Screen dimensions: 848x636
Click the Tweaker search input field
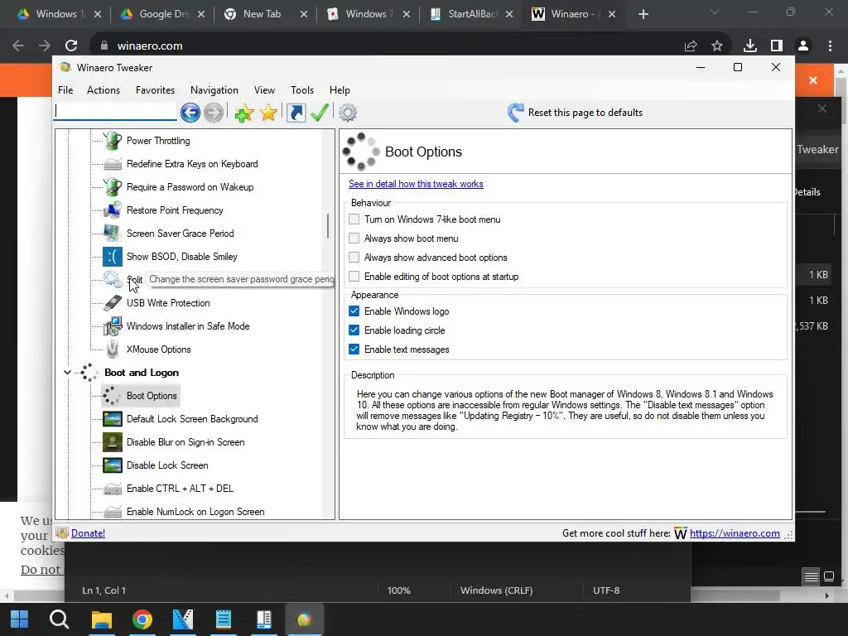point(115,112)
